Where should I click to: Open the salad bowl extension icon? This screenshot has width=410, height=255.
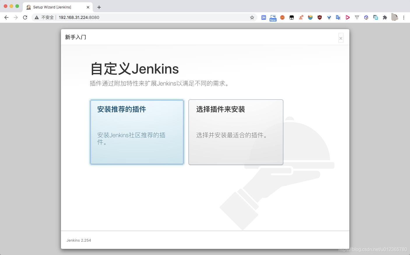coord(310,17)
